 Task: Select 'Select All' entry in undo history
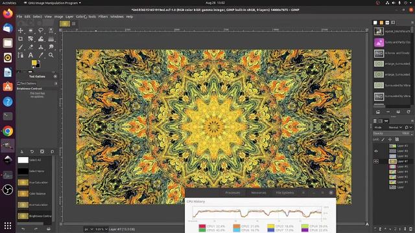pos(34,160)
